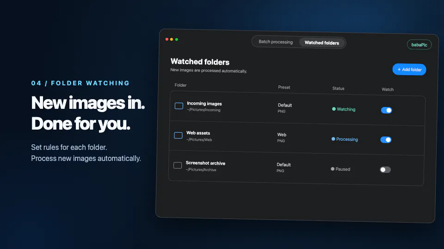
Task: Click the Watch column header
Action: [x=388, y=89]
